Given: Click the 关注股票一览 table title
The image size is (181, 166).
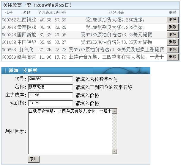Looking at the screenshot, I should pos(37,5).
